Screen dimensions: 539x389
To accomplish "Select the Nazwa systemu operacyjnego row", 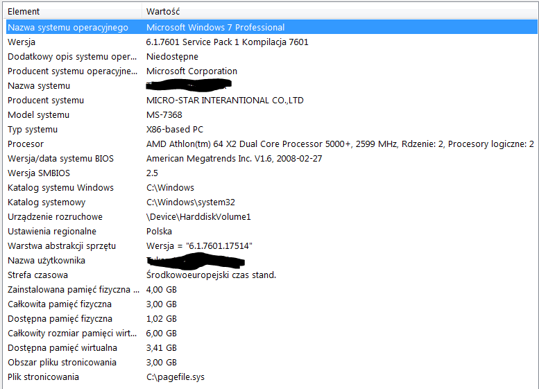I will pyautogui.click(x=68, y=27).
